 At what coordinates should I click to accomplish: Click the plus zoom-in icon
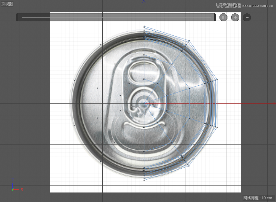coord(235,17)
